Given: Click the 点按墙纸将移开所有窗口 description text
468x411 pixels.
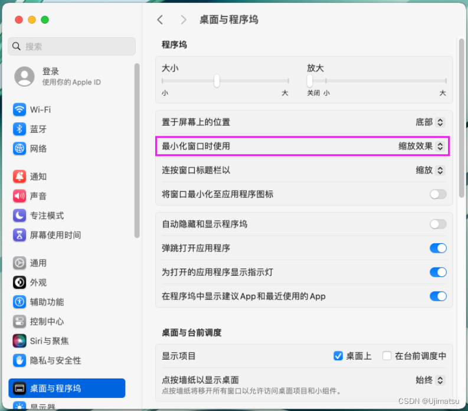Looking at the screenshot, I should pyautogui.click(x=251, y=391).
